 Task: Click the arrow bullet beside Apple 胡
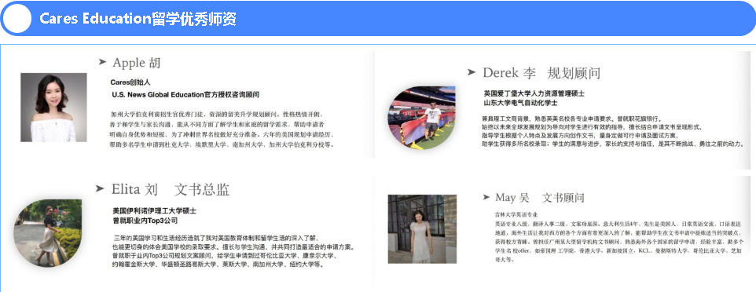pos(102,61)
